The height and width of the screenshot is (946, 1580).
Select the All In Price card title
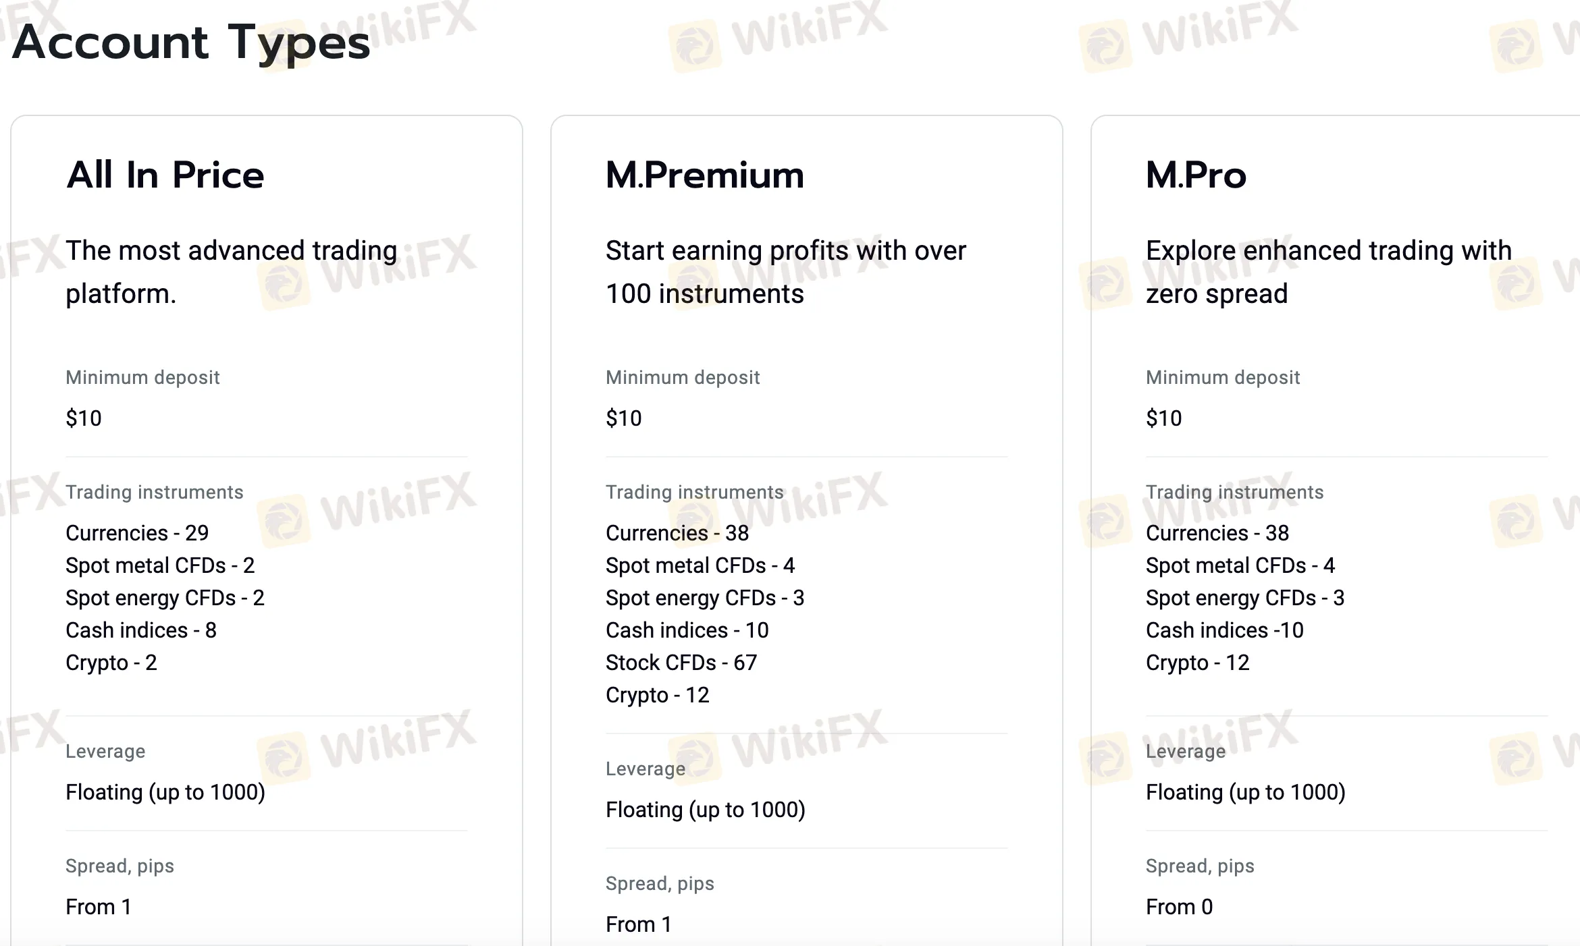(165, 175)
